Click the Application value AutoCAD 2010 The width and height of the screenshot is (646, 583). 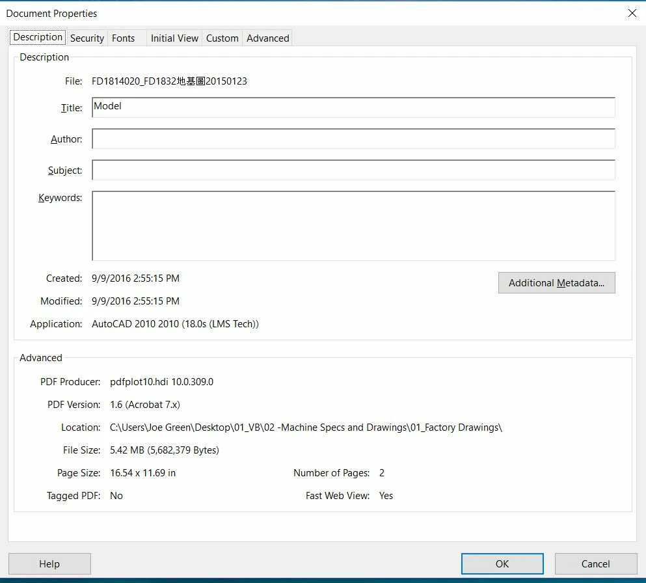click(x=175, y=324)
